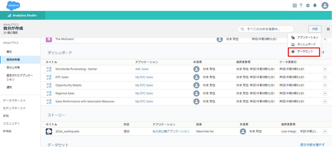The width and height of the screenshot is (332, 147).
Task: Click the 2014_earthquake story icon
Action: (49, 131)
